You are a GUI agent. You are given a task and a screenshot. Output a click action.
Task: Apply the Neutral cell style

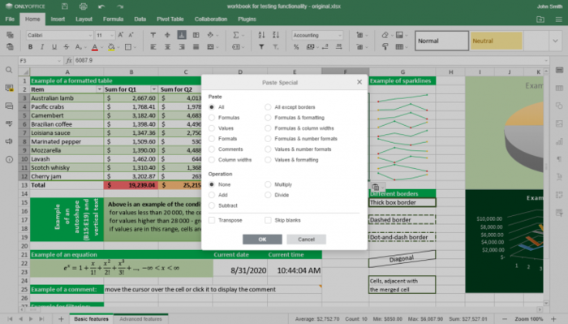pyautogui.click(x=497, y=41)
